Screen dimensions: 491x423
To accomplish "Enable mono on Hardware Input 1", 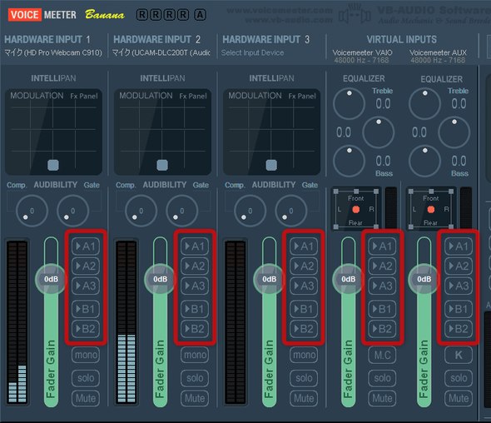I will click(86, 355).
